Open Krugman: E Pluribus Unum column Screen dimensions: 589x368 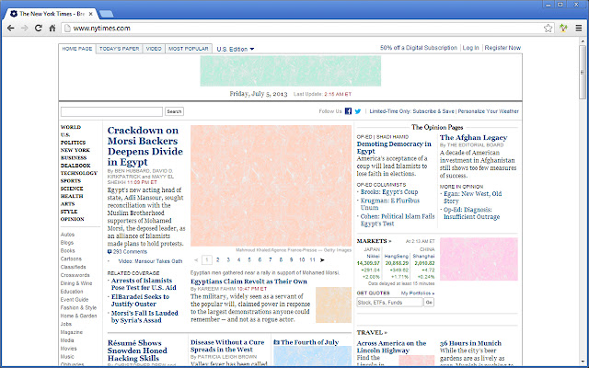pyautogui.click(x=390, y=204)
